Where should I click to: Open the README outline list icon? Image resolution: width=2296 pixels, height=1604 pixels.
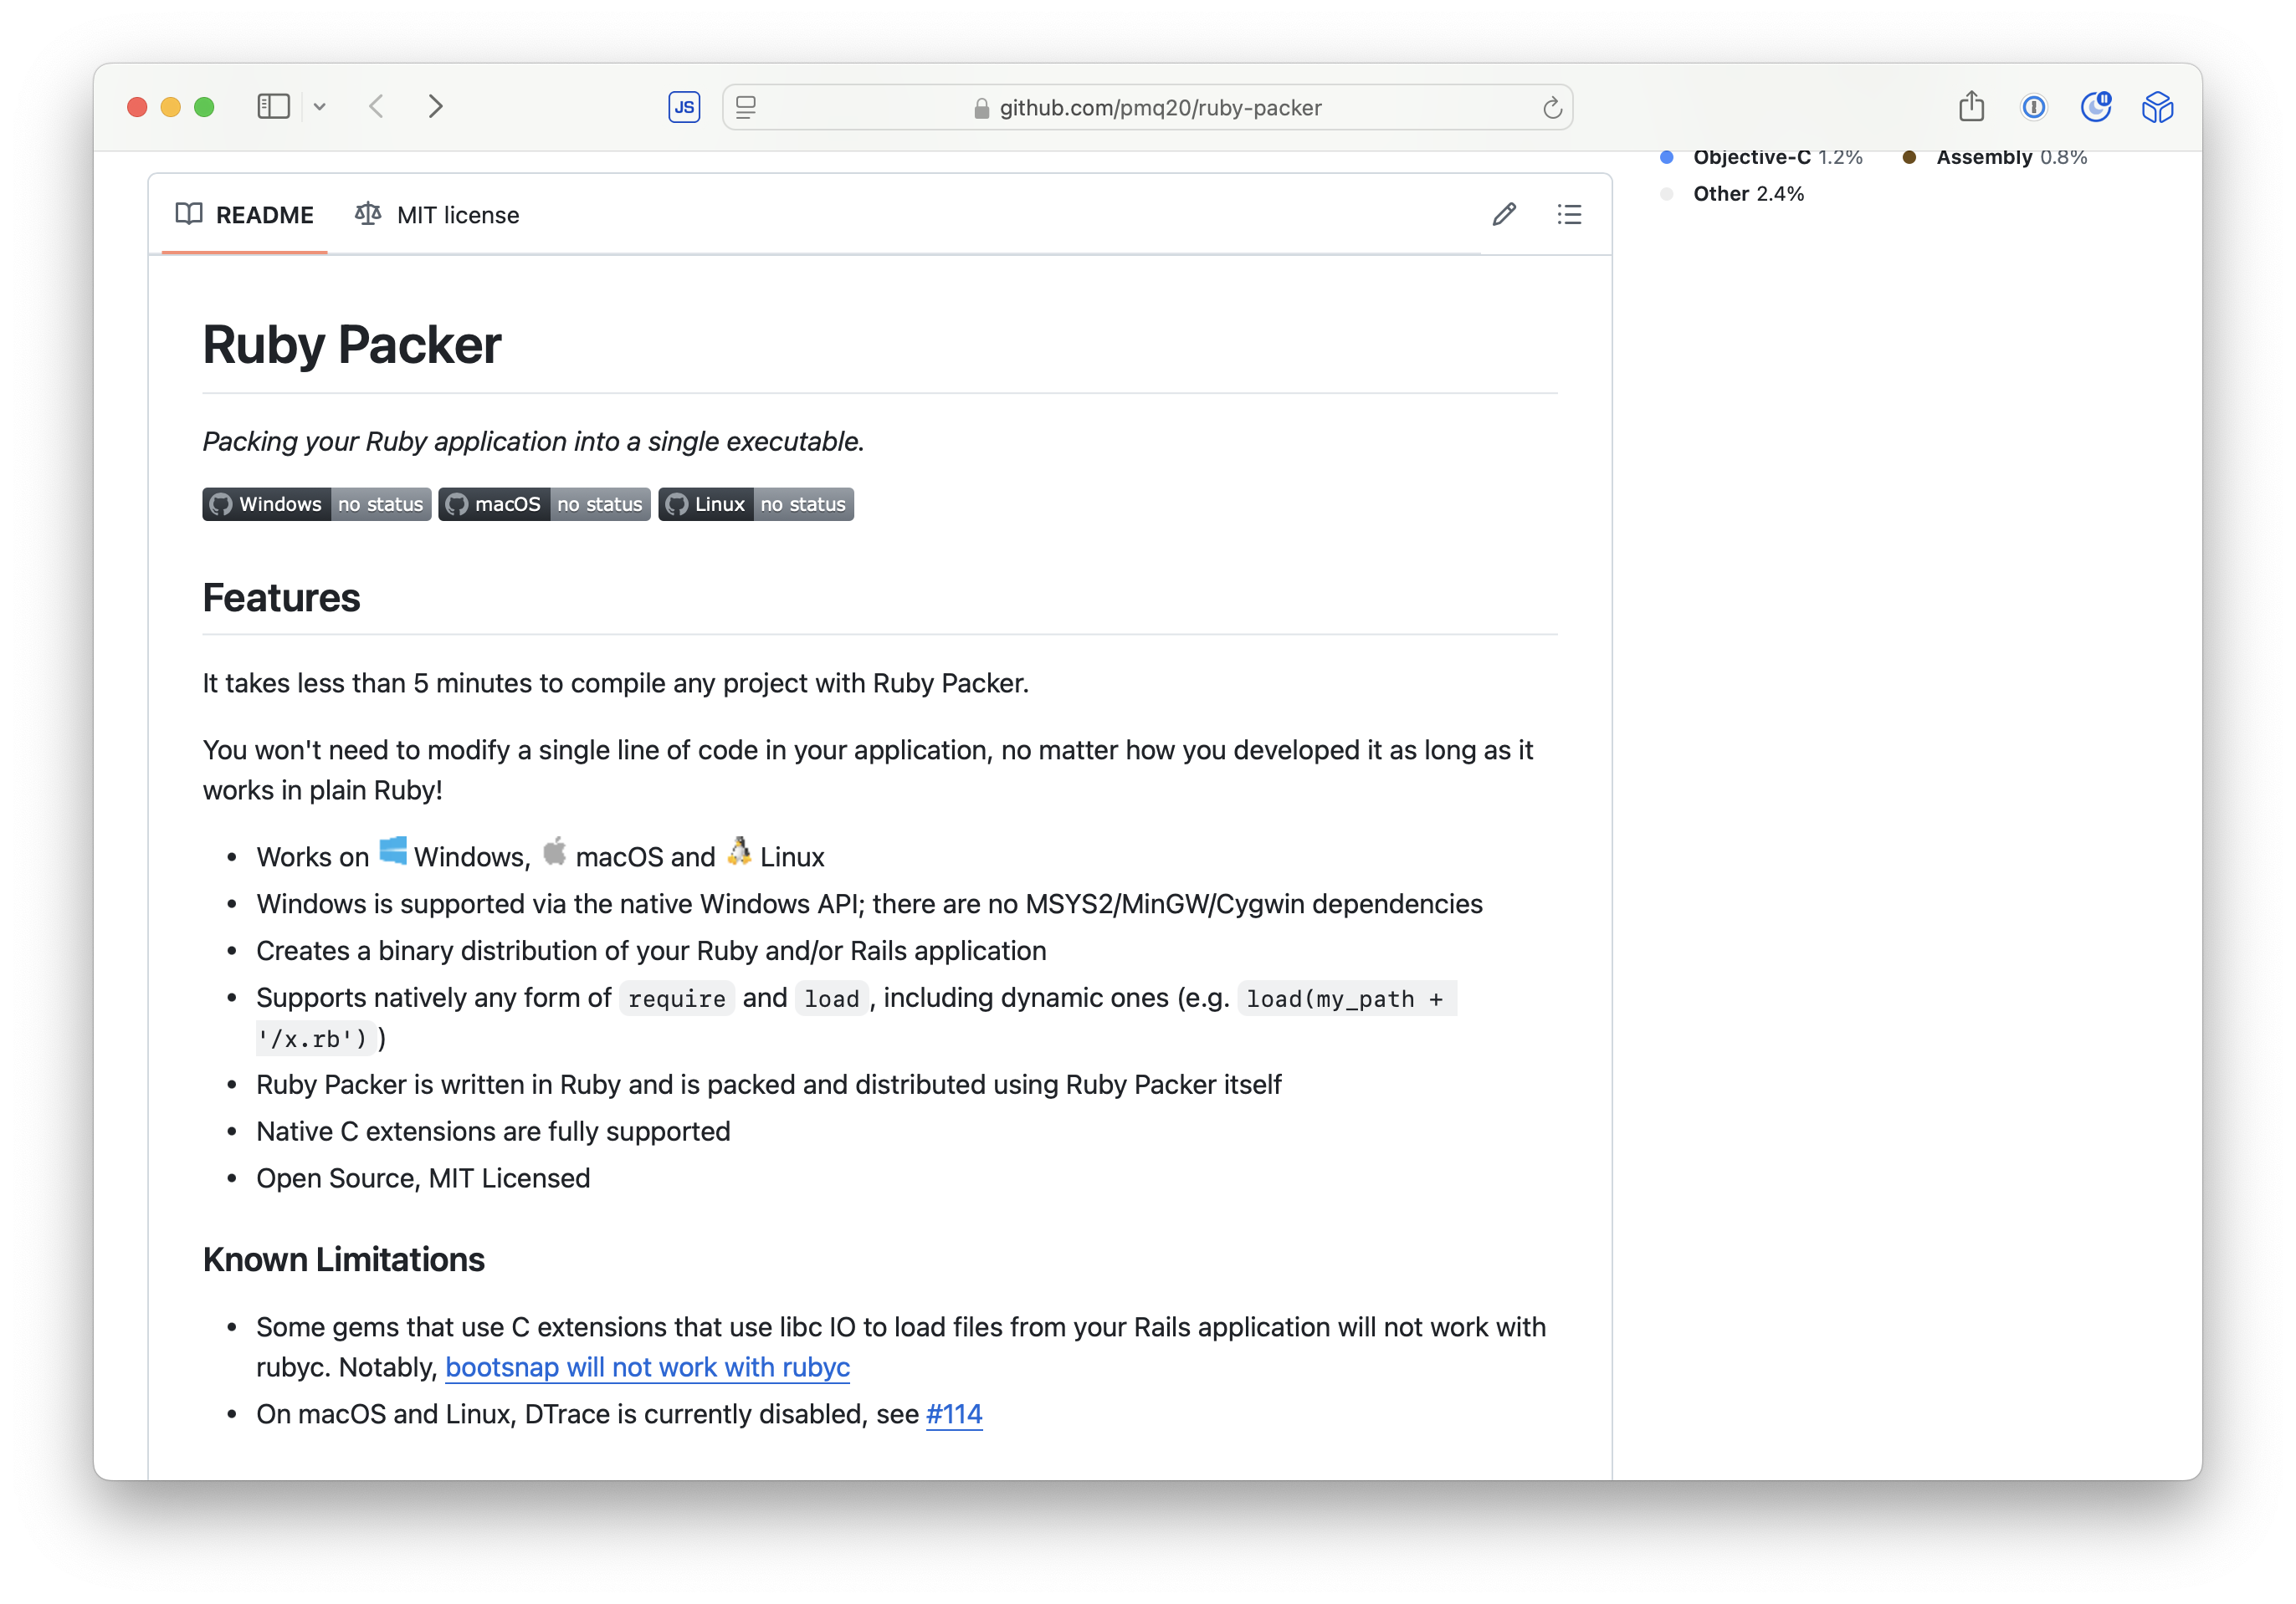tap(1569, 215)
